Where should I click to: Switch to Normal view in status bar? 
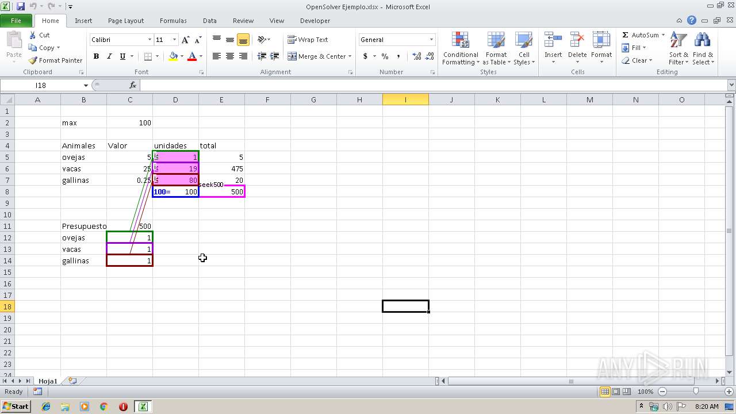click(x=605, y=392)
